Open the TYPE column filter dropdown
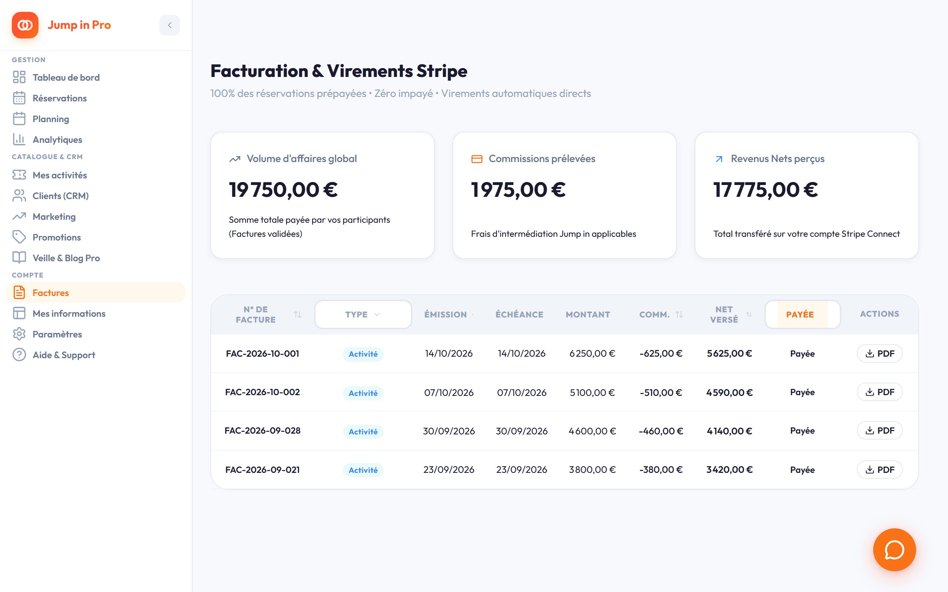This screenshot has height=592, width=948. click(363, 314)
